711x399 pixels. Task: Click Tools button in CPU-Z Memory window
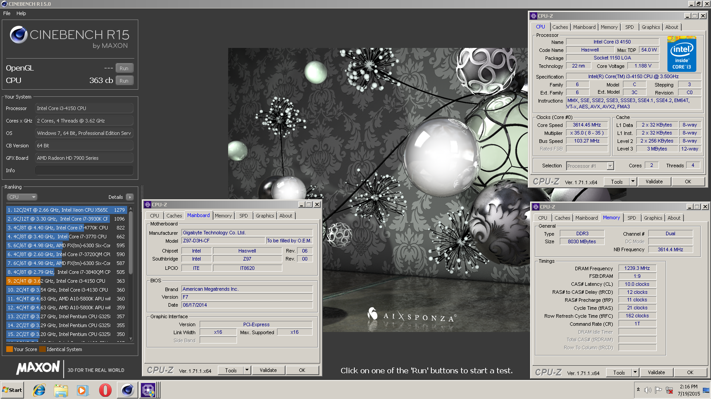tap(619, 372)
